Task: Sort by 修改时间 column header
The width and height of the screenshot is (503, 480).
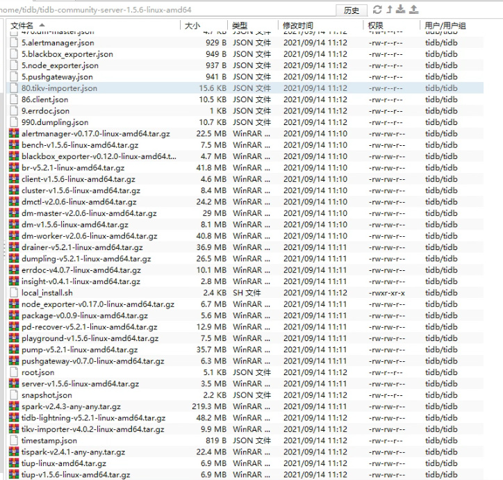Action: (321, 25)
